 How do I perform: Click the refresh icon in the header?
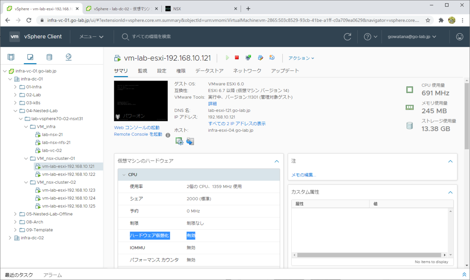click(x=347, y=37)
